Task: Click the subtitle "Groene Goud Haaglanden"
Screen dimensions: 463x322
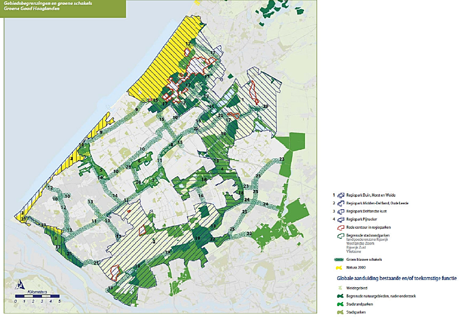Action: pyautogui.click(x=31, y=8)
